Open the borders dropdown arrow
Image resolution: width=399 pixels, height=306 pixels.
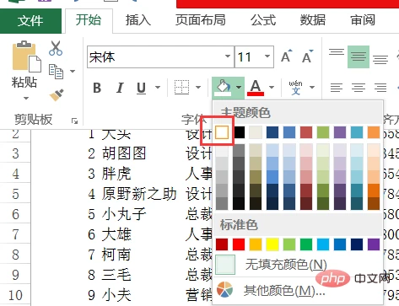198,88
